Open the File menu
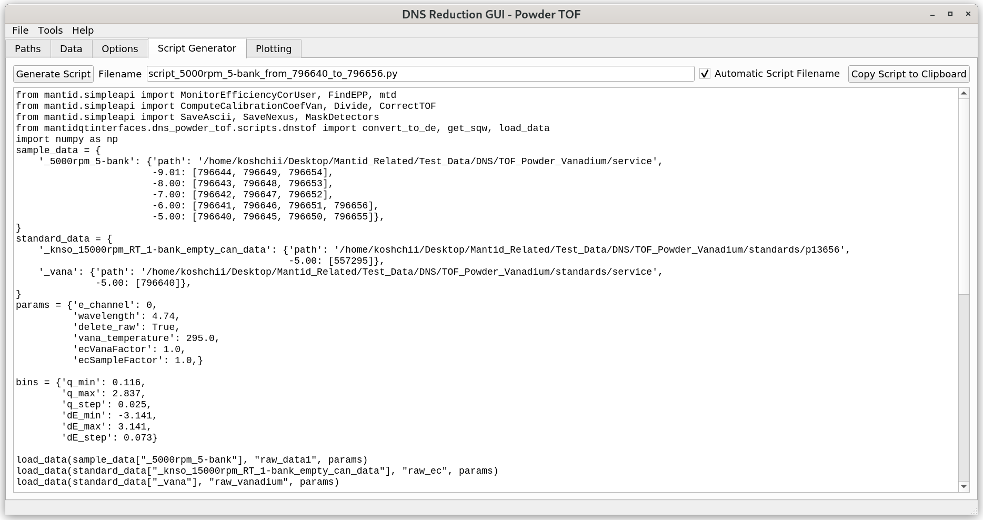983x520 pixels. (x=20, y=31)
